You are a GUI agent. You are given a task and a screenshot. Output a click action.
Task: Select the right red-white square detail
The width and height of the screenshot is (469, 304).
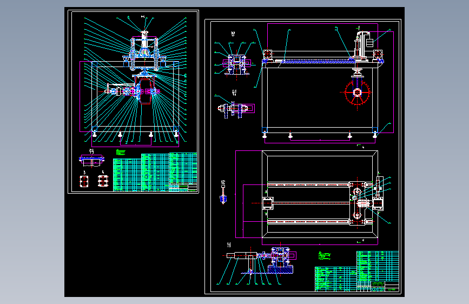pyautogui.click(x=103, y=181)
